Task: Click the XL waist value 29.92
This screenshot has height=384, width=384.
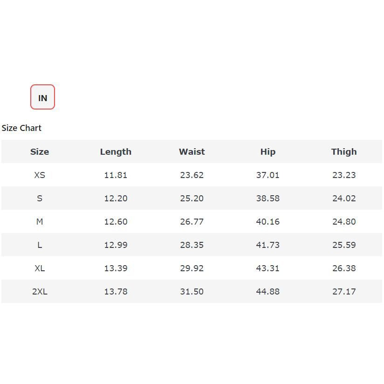Action: (192, 268)
